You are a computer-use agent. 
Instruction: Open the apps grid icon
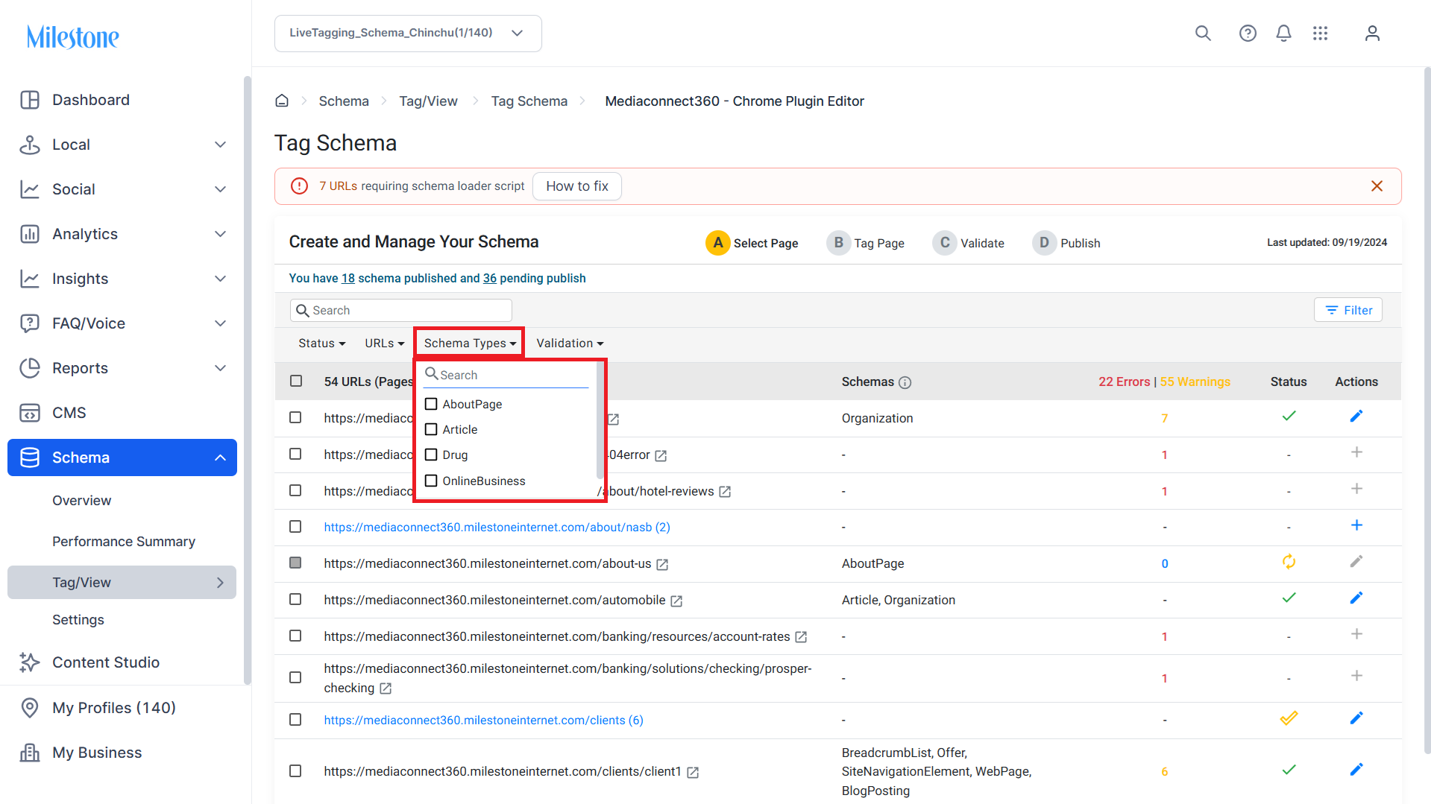1320,34
